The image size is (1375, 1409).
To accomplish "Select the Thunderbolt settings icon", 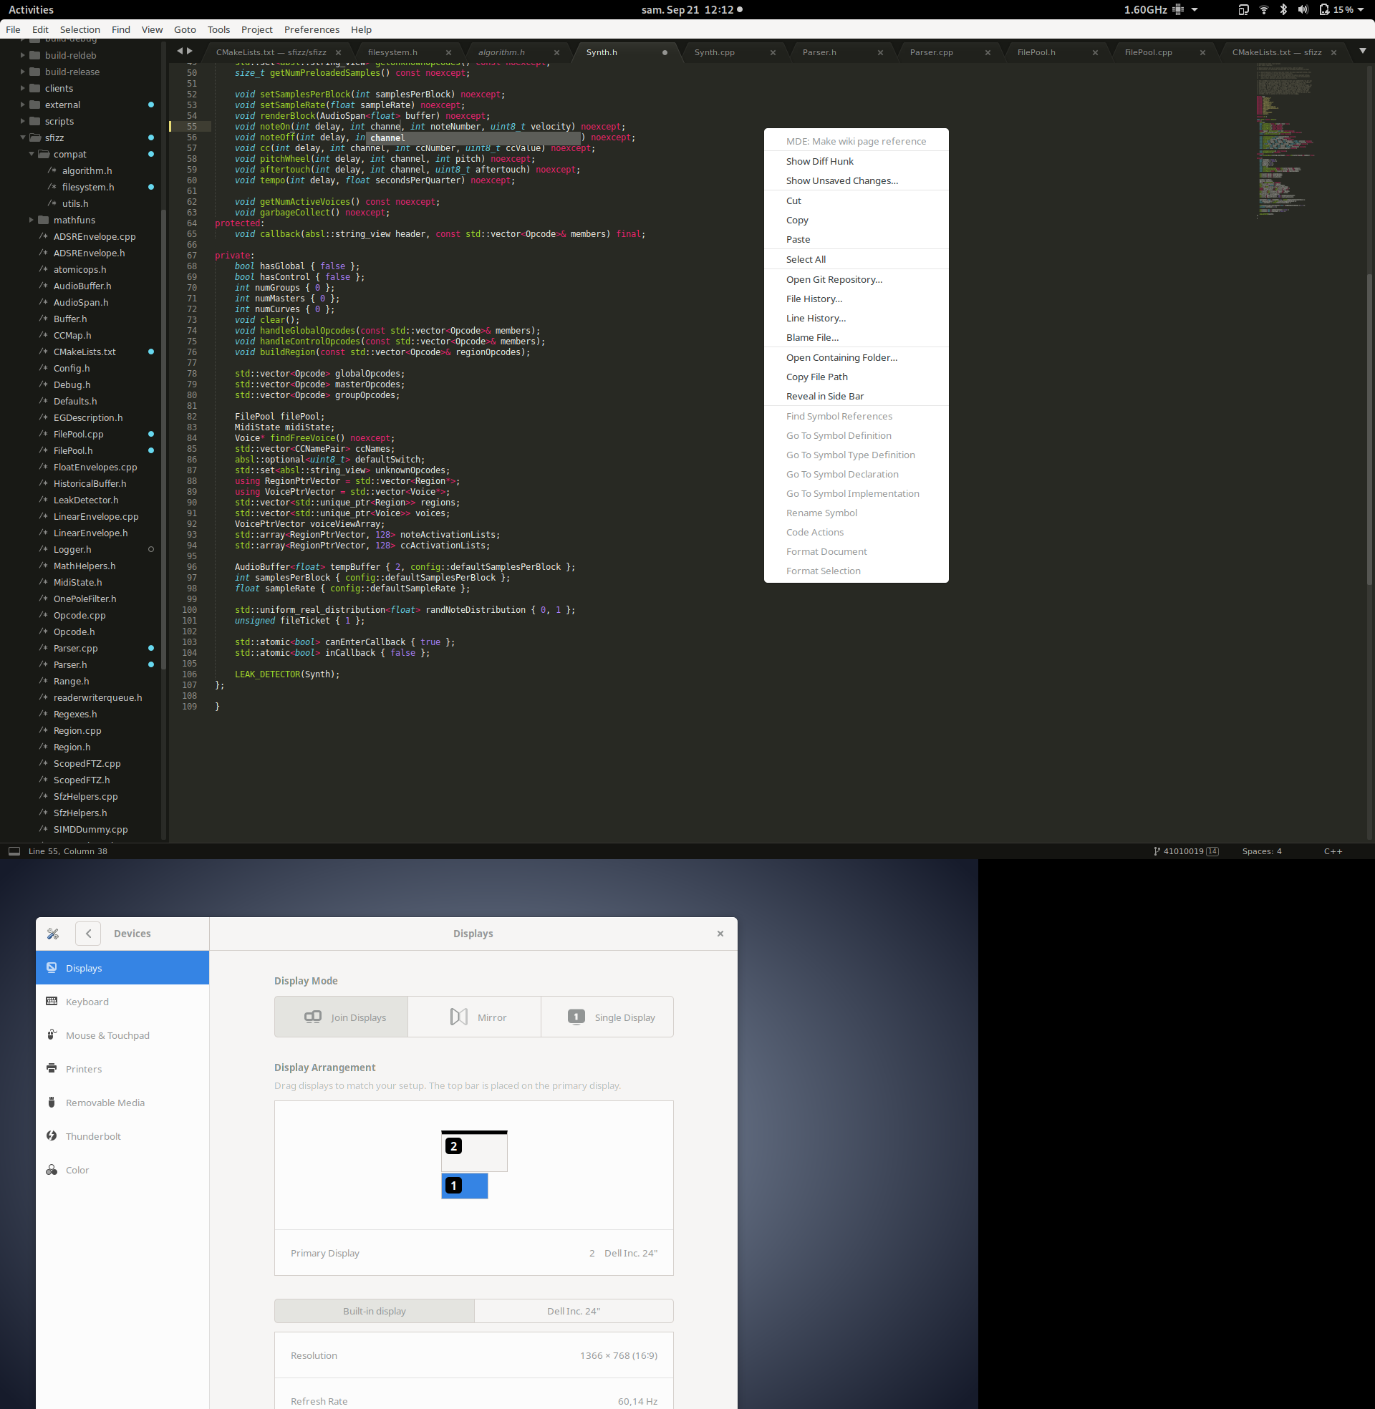I will tap(52, 1136).
